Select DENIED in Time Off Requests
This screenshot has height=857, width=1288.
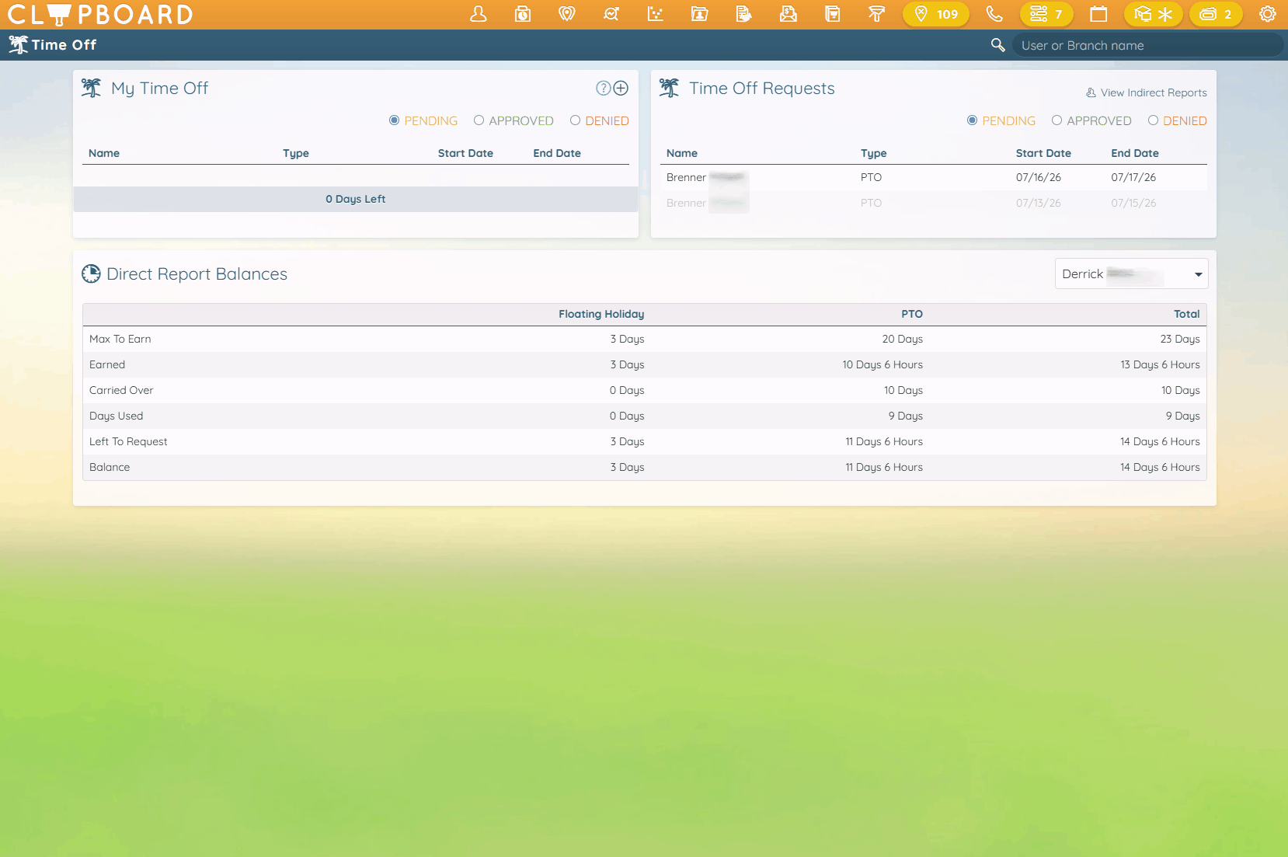coord(1177,120)
